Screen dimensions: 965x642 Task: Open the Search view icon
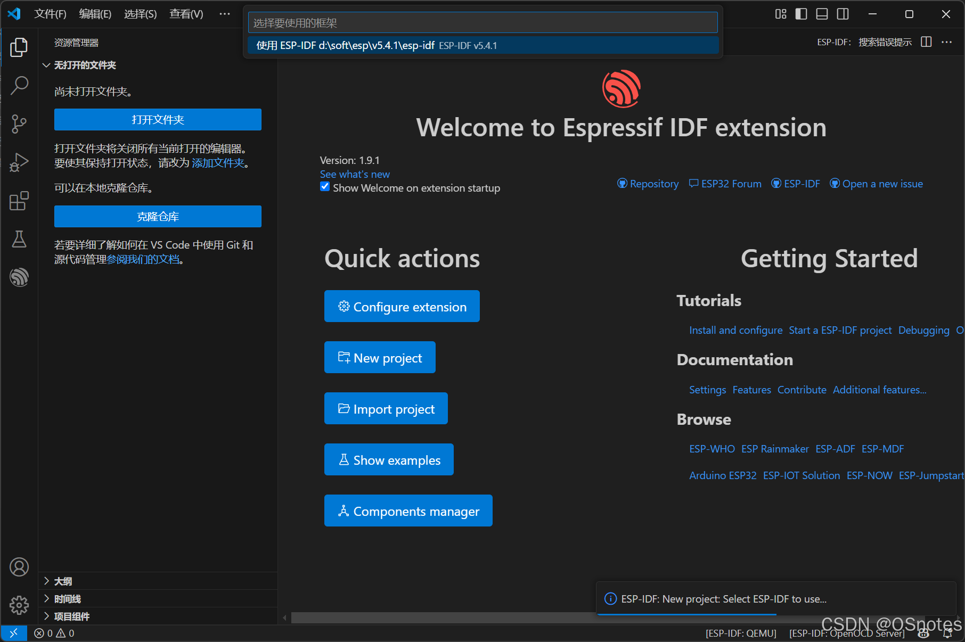[19, 85]
